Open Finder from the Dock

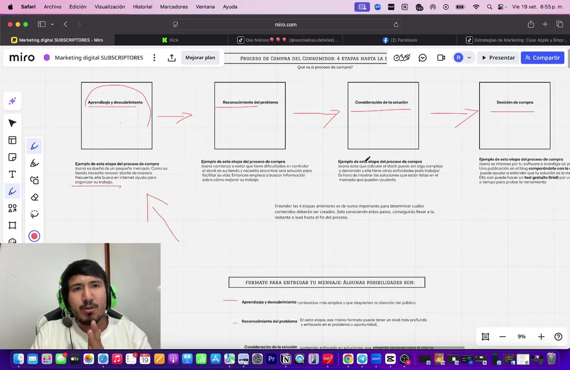click(18, 359)
